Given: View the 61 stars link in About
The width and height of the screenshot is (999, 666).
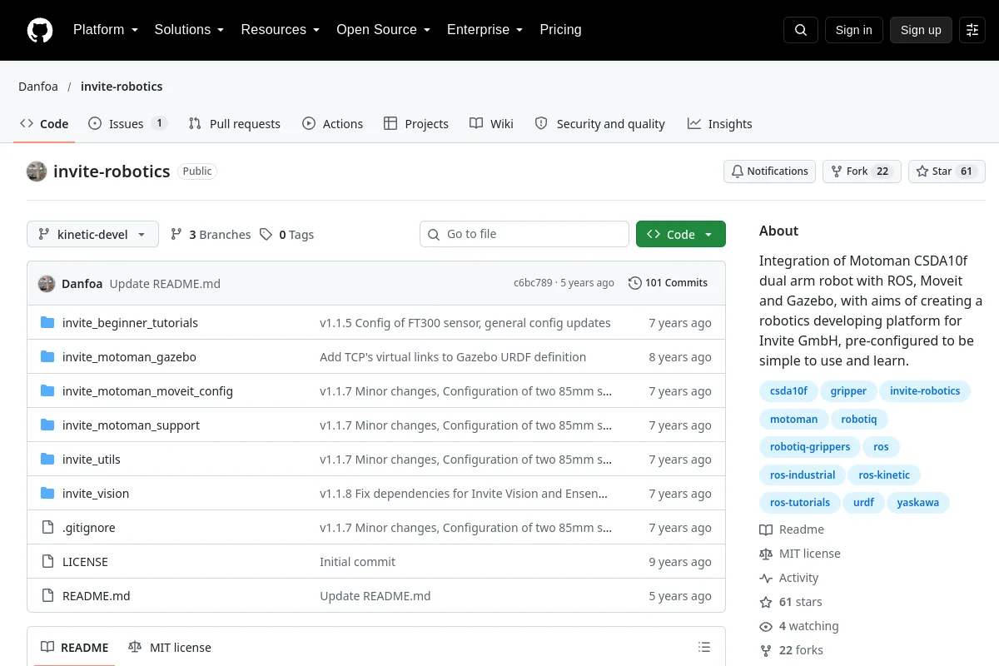Looking at the screenshot, I should point(791,602).
